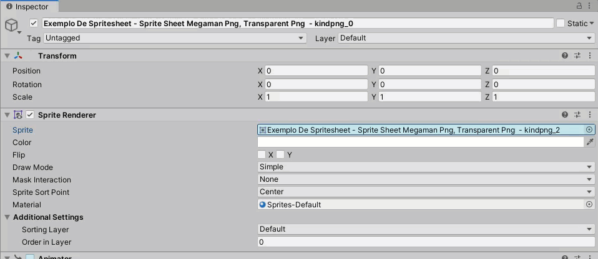Open Sprite Renderer presets icon
This screenshot has height=259, width=598.
[x=577, y=115]
